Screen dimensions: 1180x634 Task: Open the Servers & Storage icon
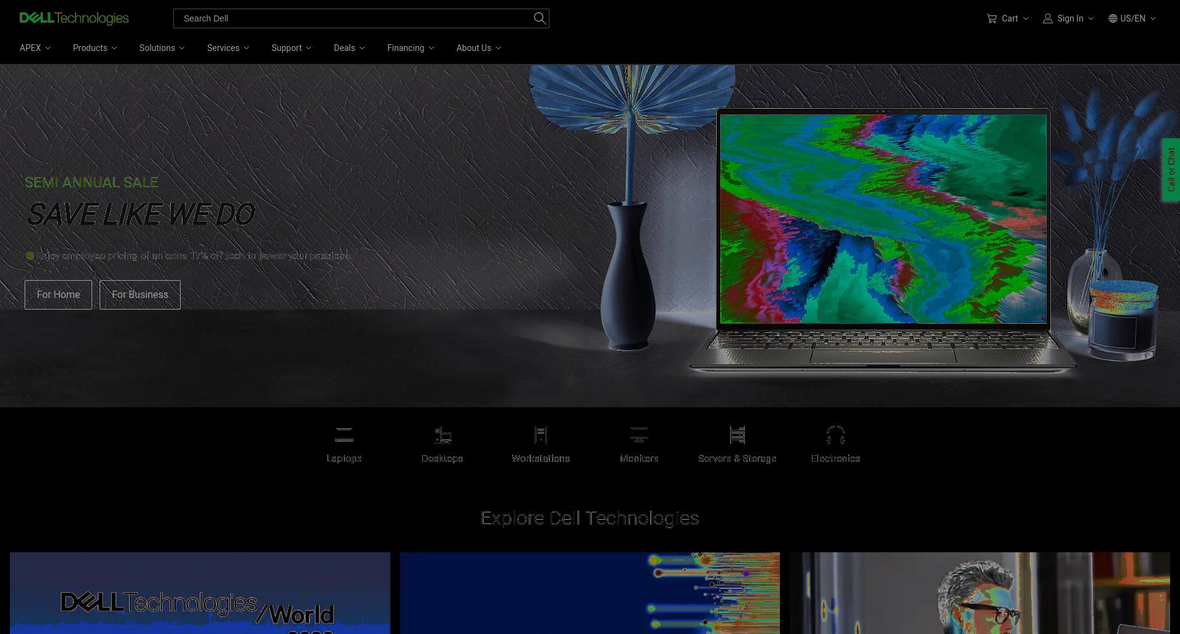click(x=737, y=435)
